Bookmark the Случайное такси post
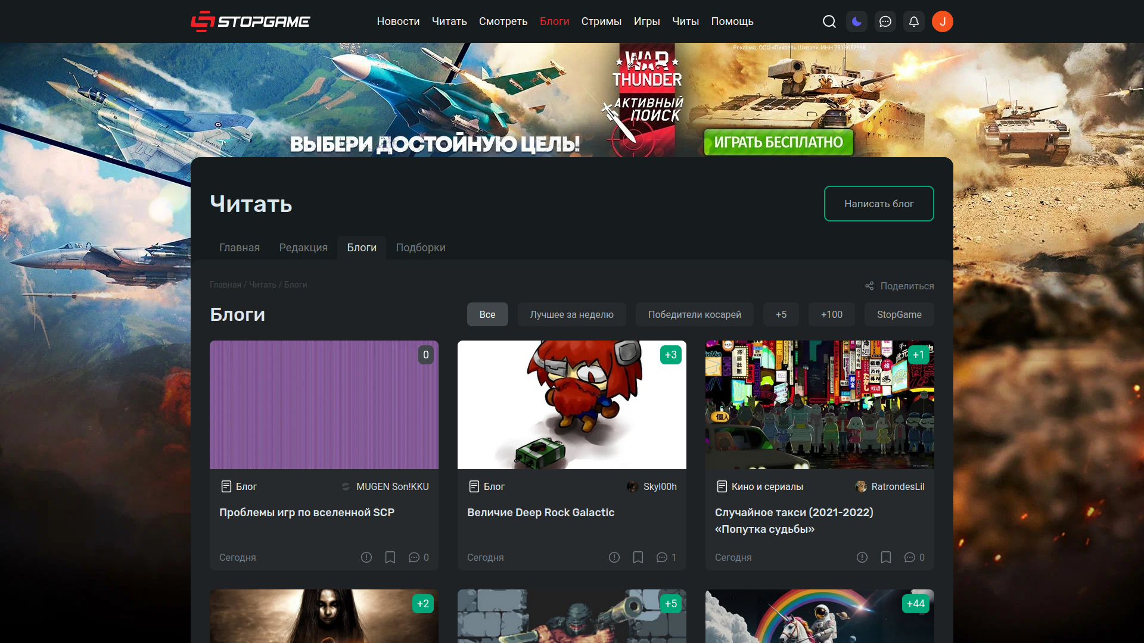This screenshot has height=643, width=1144. [x=886, y=557]
